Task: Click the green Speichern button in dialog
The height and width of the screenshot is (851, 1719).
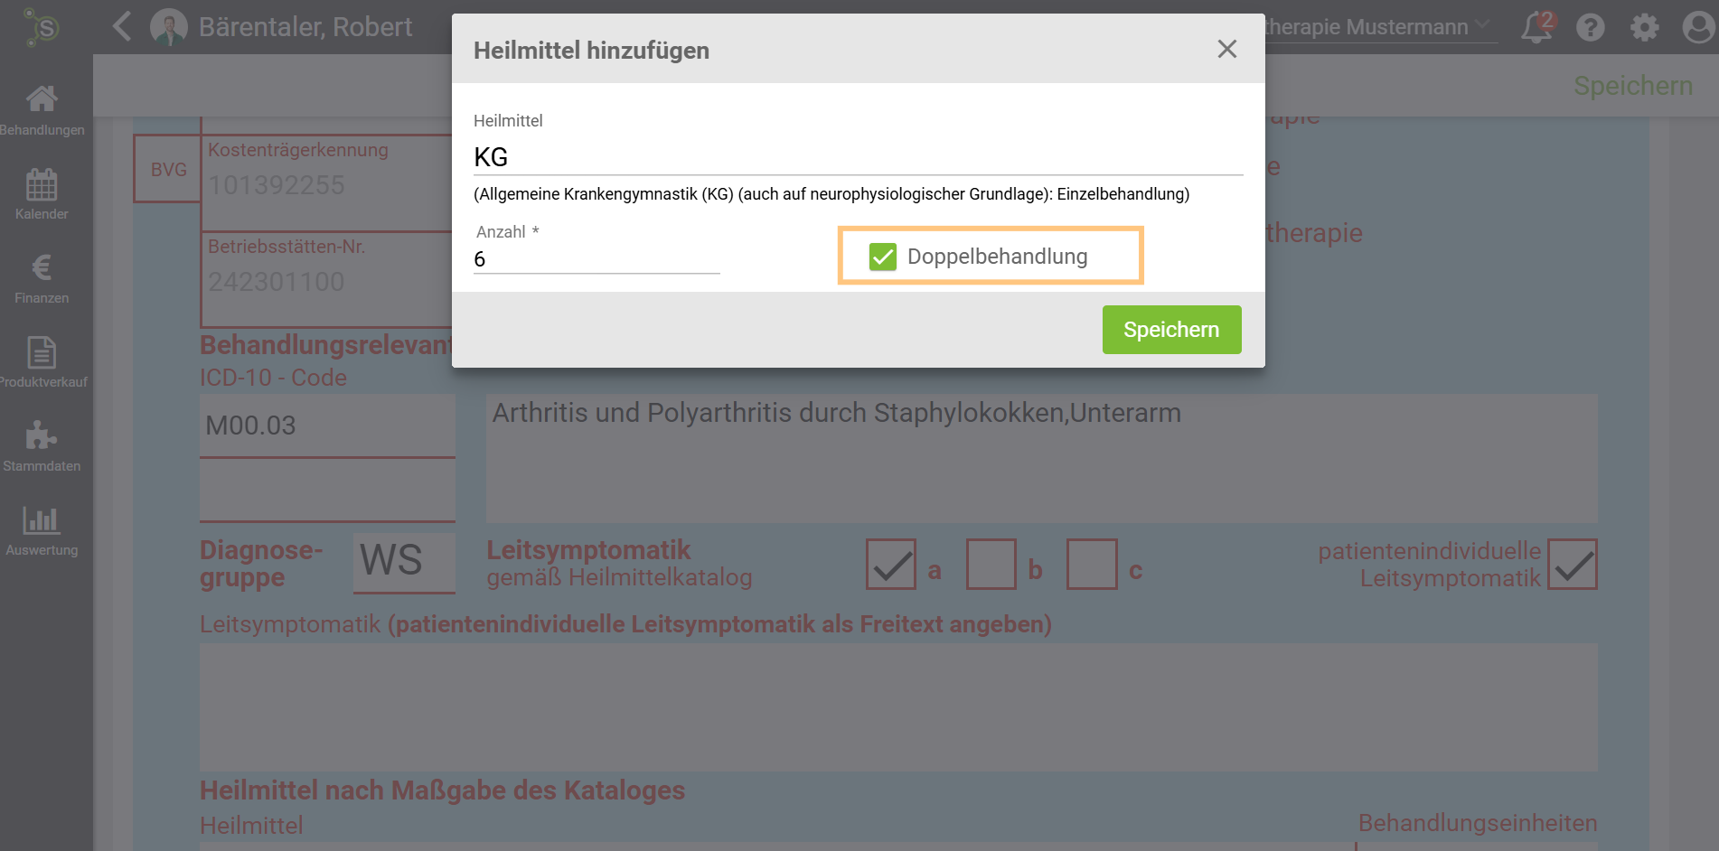Action: [1170, 330]
